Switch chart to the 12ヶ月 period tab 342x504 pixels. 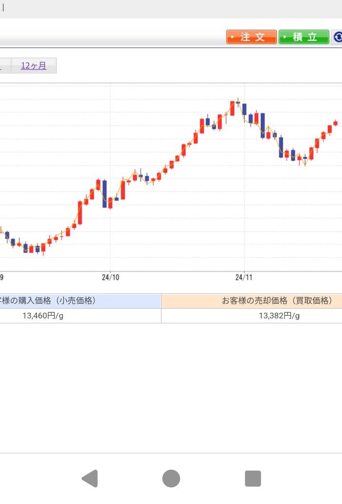click(x=34, y=66)
